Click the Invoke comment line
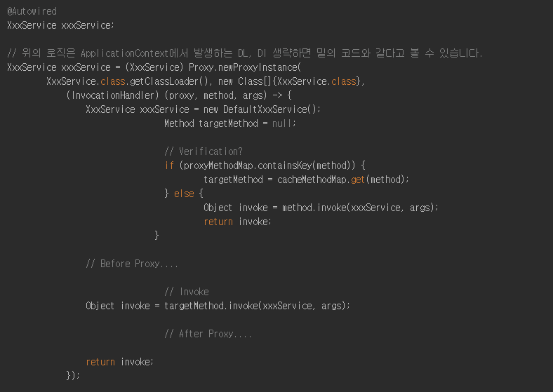 click(187, 292)
